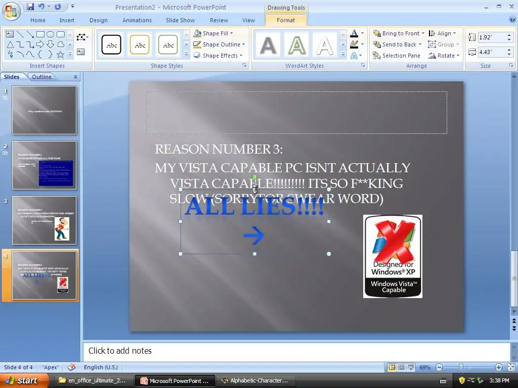The height and width of the screenshot is (388, 518).
Task: Open the Align dropdown
Action: (442, 33)
